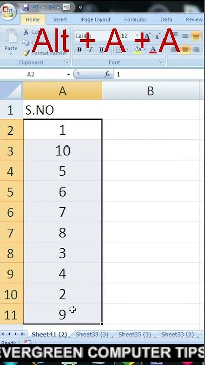This screenshot has width=205, height=365.
Task: Toggle Bold formatting
Action: (x=79, y=49)
